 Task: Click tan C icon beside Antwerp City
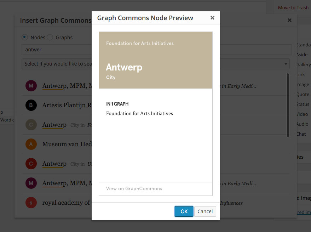[x=31, y=125]
